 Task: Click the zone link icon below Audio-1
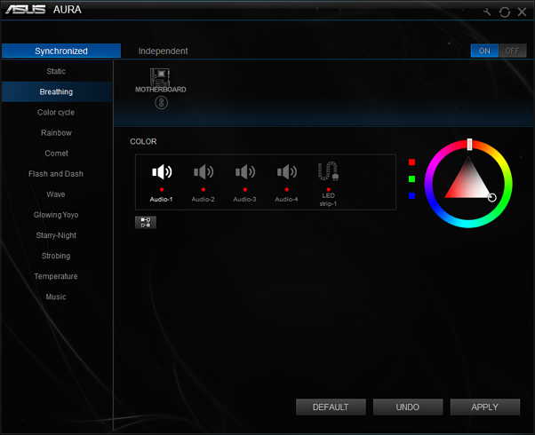145,223
